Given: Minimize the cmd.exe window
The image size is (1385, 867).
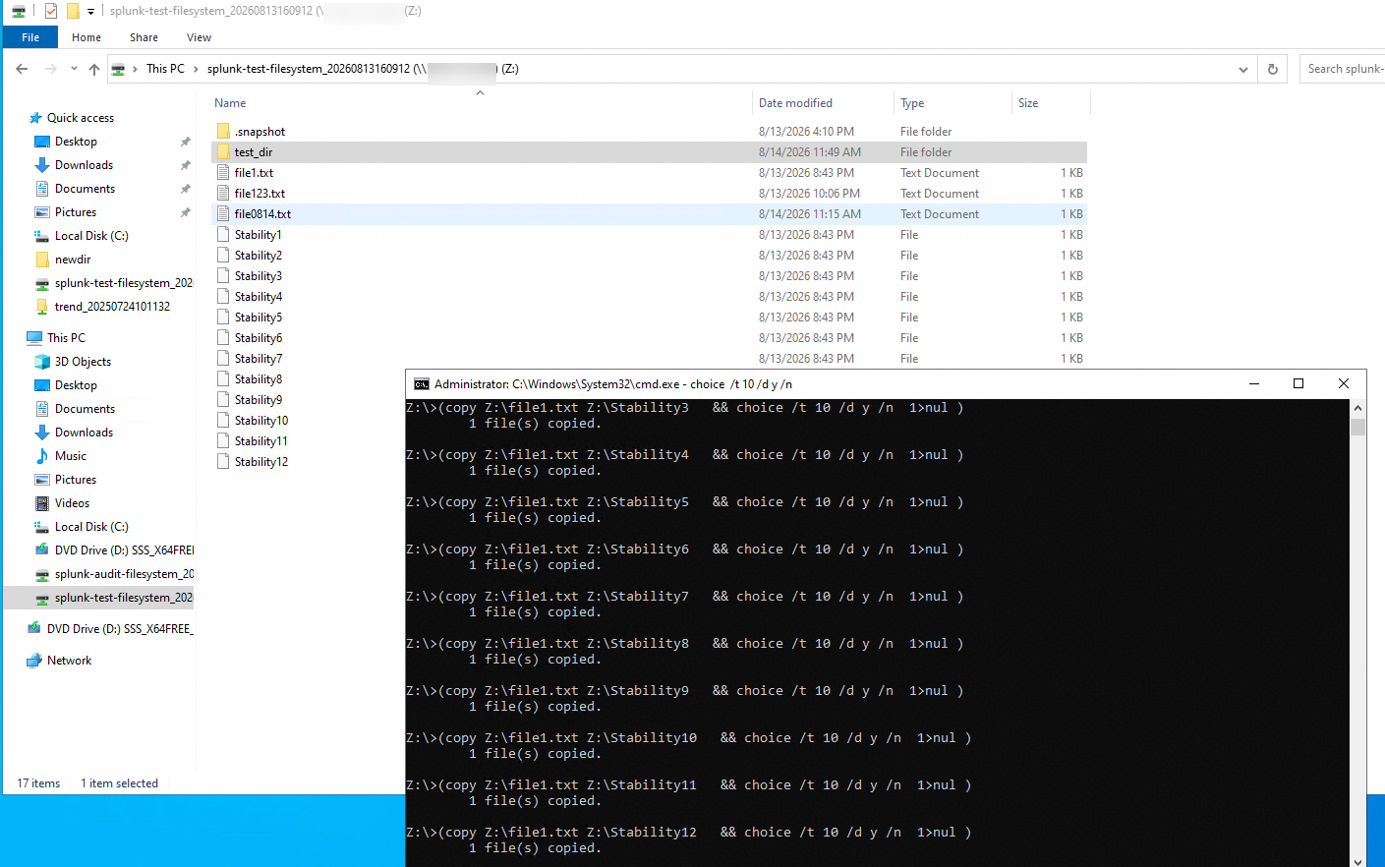Looking at the screenshot, I should (x=1254, y=383).
